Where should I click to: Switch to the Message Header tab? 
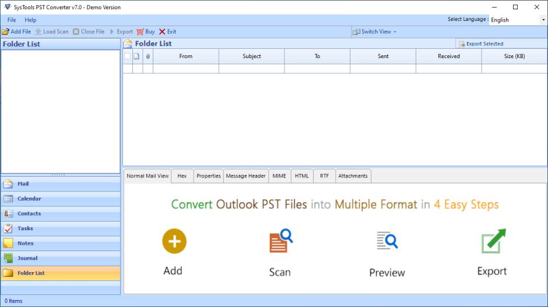(x=245, y=176)
